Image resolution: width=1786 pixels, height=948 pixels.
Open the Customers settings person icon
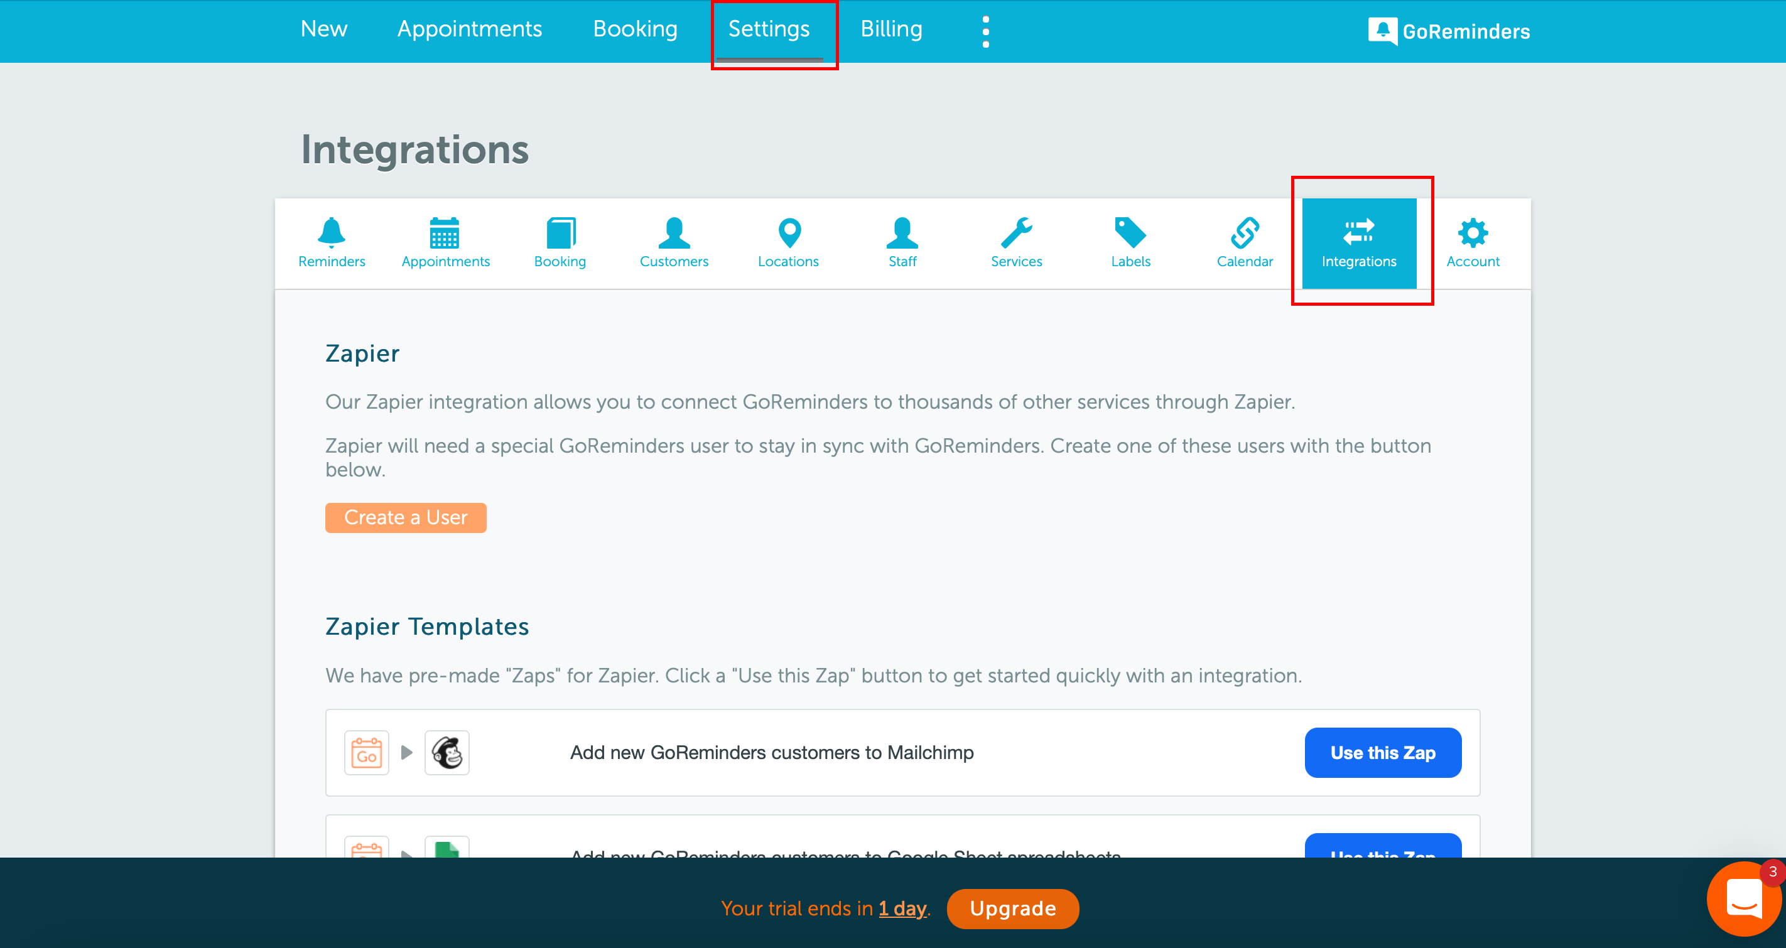pos(674,232)
